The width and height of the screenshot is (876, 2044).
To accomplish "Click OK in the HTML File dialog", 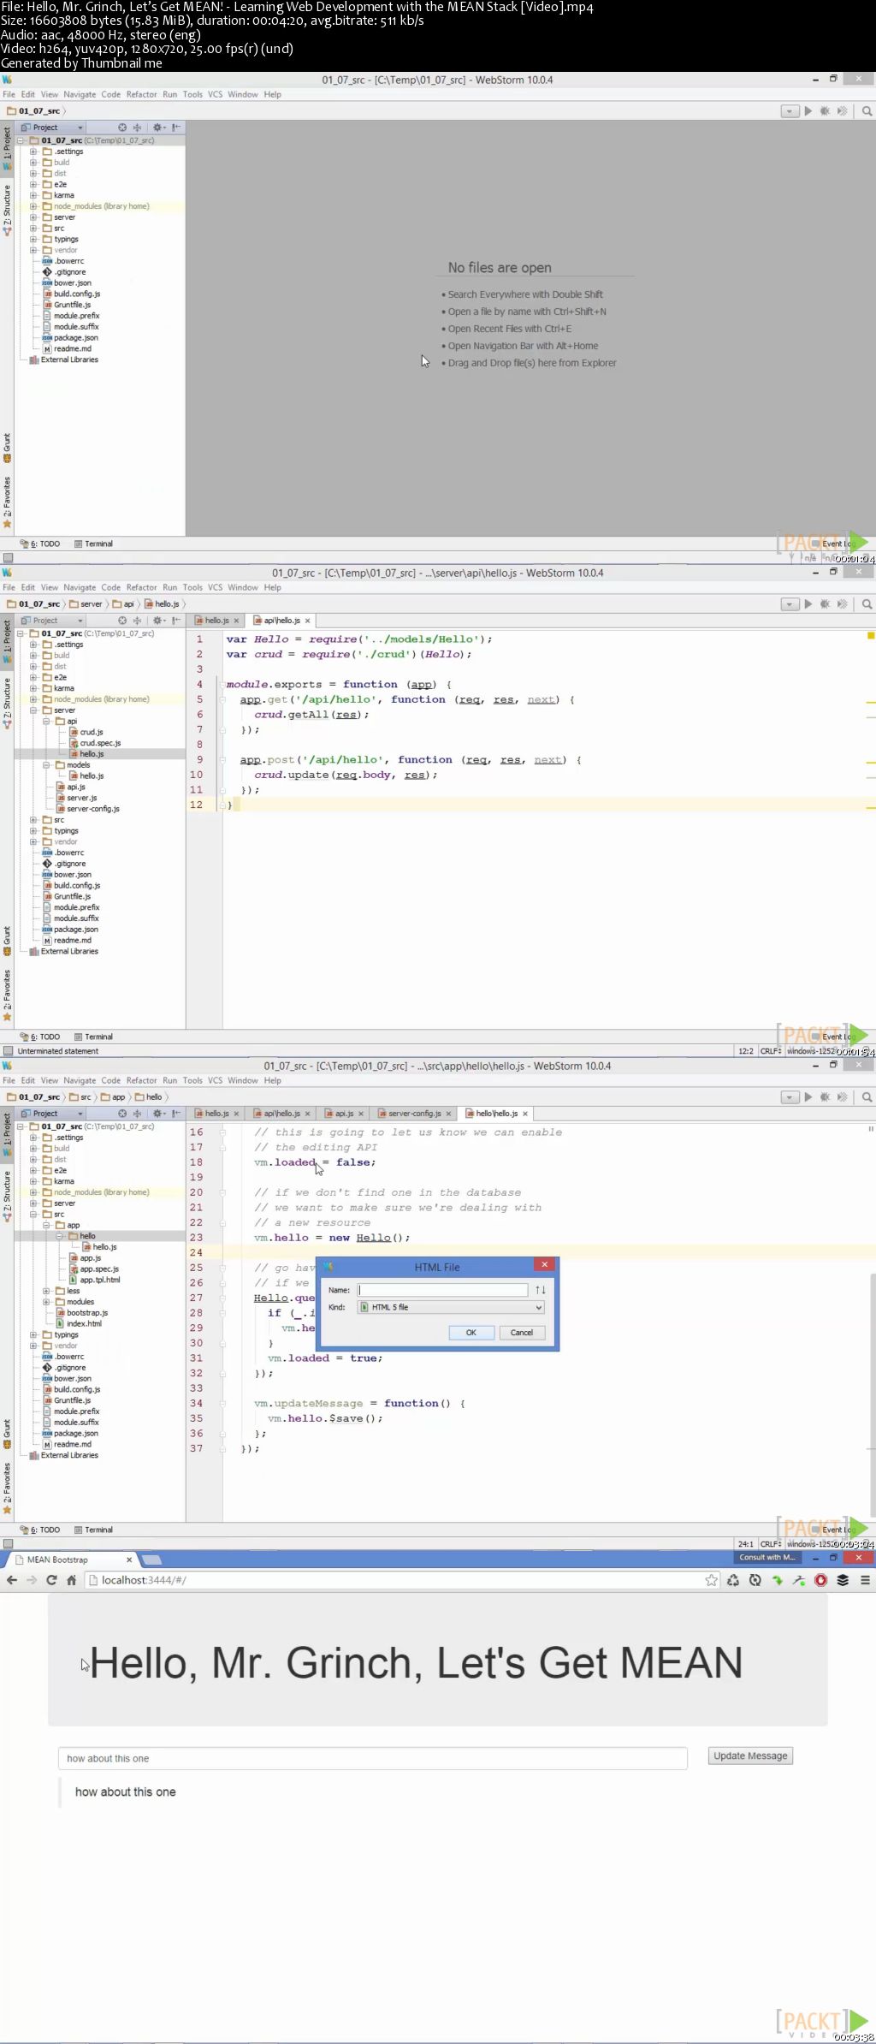I will pos(471,1333).
